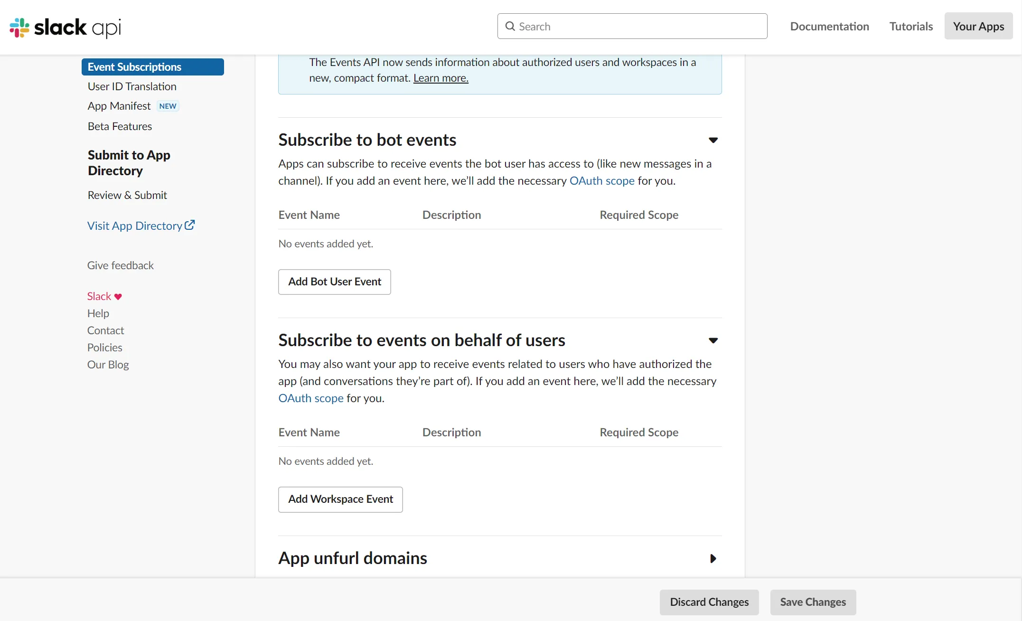Viewport: 1022px width, 621px height.
Task: Open User ID Translation in sidebar
Action: 132,86
